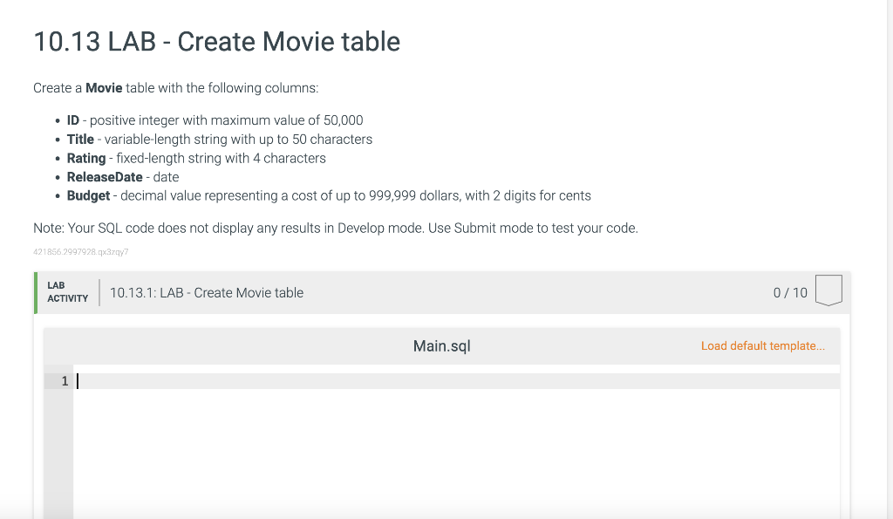The width and height of the screenshot is (893, 519).
Task: Select the Rating bullet point item
Action: point(196,158)
